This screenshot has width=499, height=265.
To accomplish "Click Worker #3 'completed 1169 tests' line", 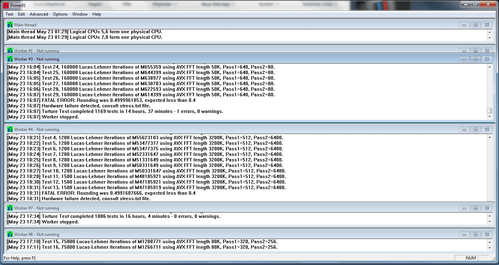I will [115, 112].
